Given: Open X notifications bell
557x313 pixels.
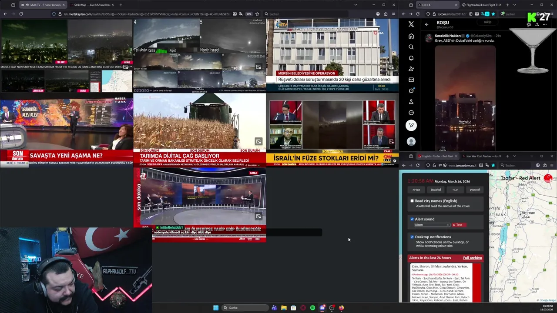Looking at the screenshot, I should pyautogui.click(x=411, y=58).
